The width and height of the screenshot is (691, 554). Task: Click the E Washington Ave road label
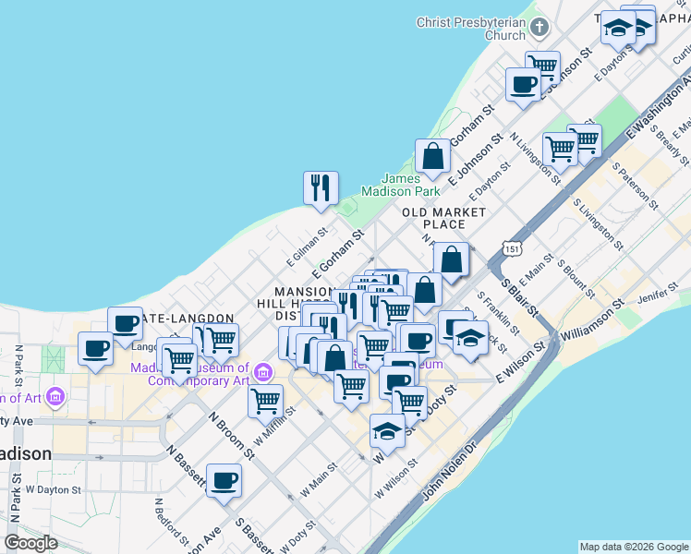tap(660, 105)
